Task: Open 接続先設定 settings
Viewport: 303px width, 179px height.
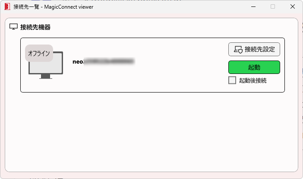Action: click(x=254, y=49)
